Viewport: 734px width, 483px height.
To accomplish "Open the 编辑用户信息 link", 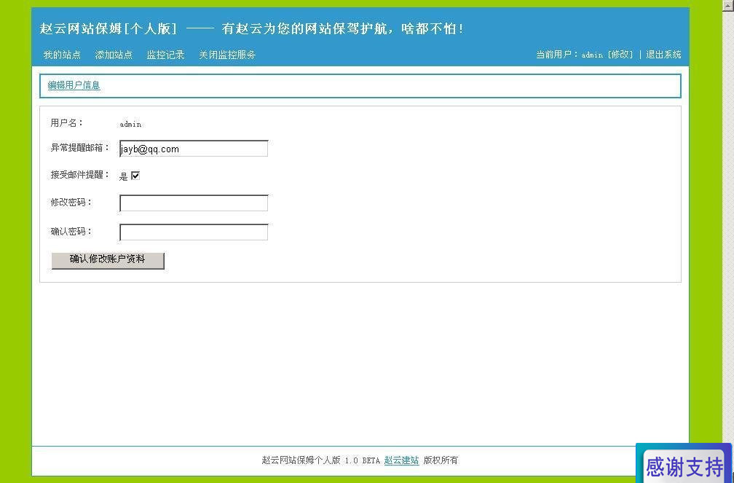I will 74,85.
